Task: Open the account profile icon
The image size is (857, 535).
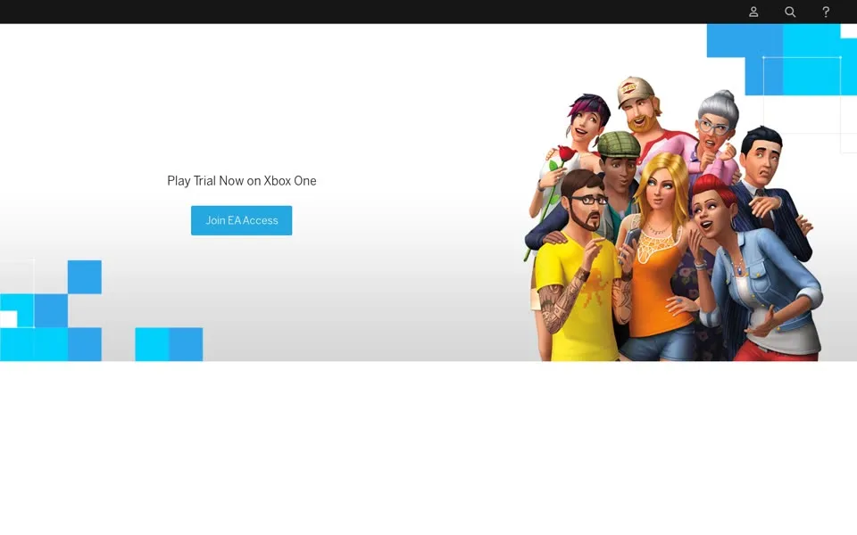Action: coord(753,12)
